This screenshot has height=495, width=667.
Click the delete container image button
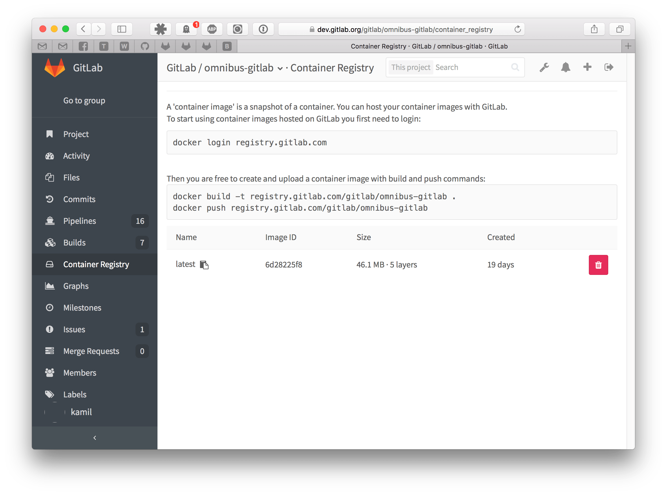click(x=599, y=264)
